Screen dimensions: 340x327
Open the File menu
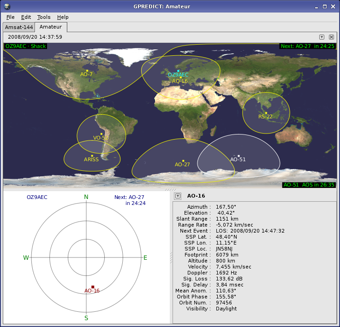[11, 17]
